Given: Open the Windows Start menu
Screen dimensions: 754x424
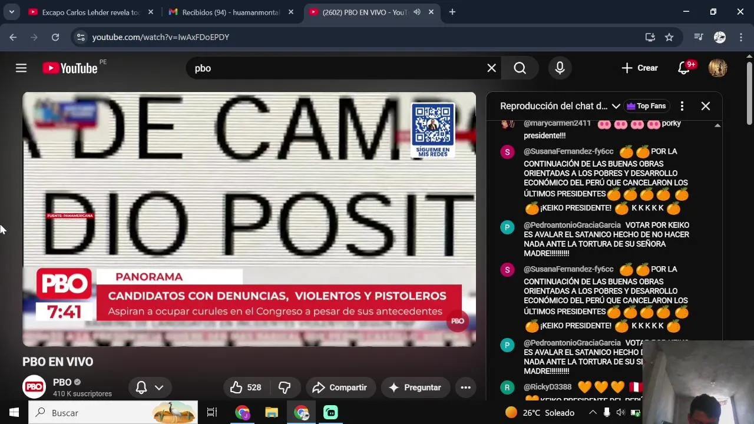Looking at the screenshot, I should [14, 413].
